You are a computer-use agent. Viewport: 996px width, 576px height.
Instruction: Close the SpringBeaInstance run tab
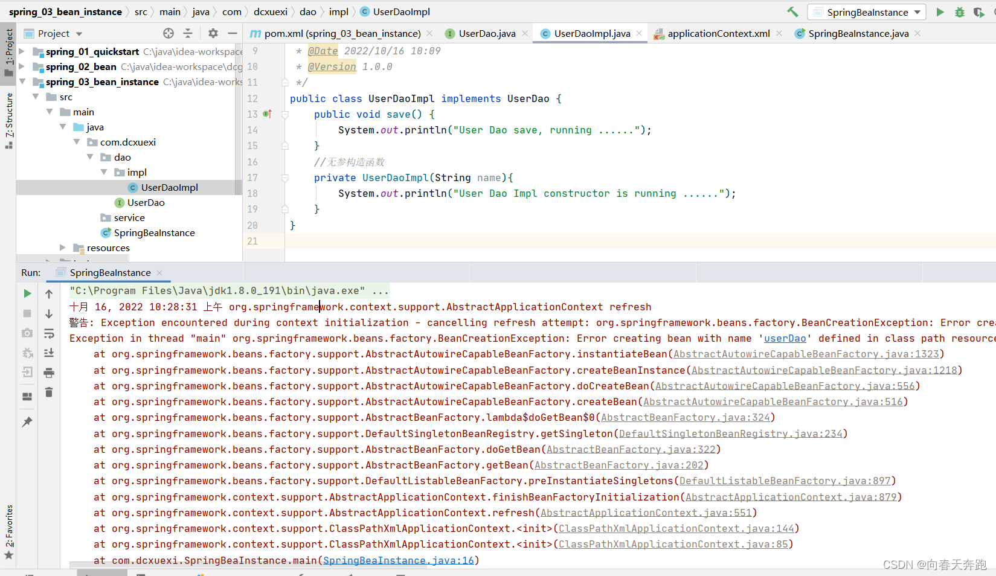(159, 273)
